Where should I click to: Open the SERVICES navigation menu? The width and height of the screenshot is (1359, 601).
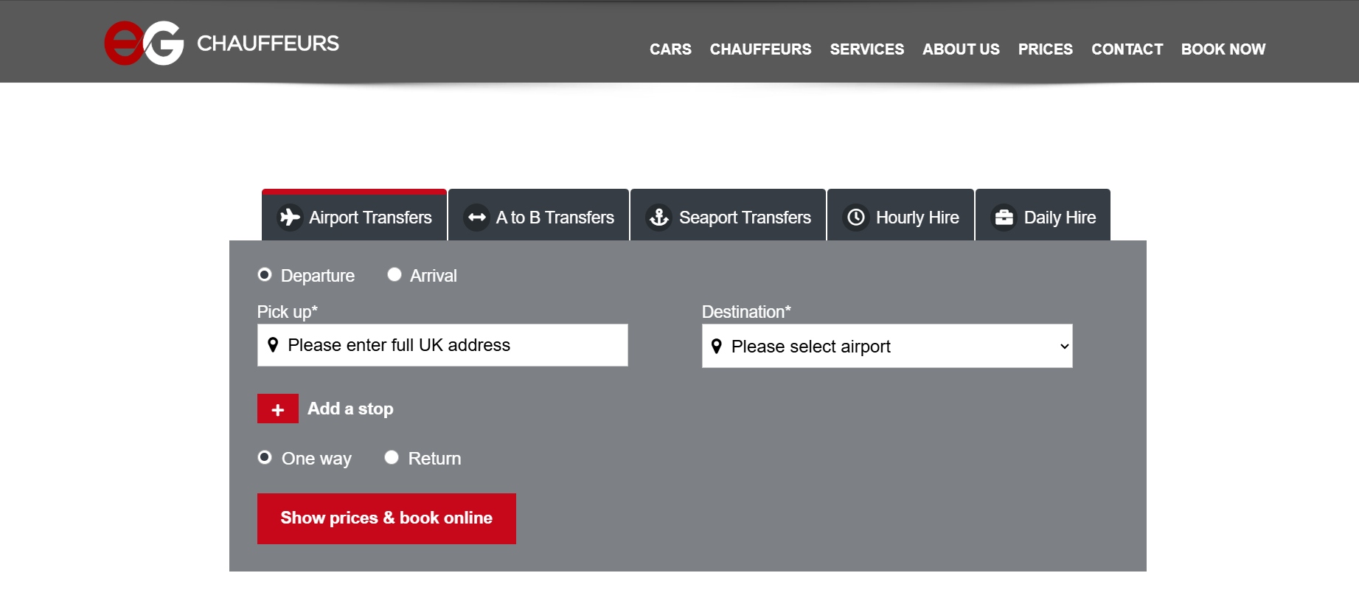tap(866, 49)
